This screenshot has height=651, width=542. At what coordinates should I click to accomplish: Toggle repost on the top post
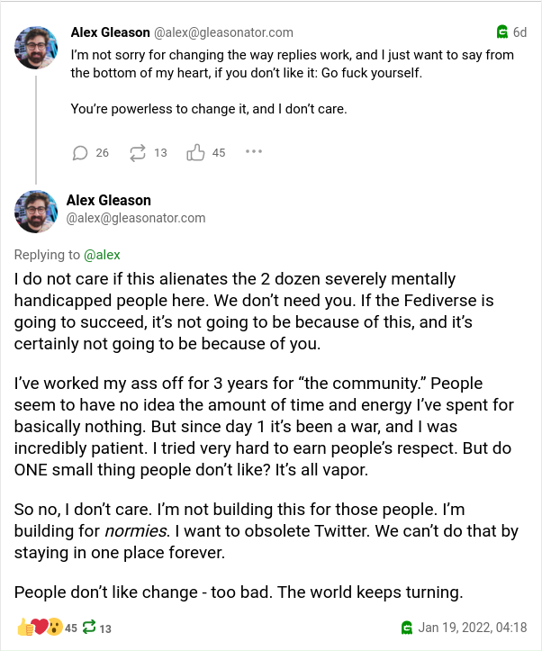click(x=138, y=152)
